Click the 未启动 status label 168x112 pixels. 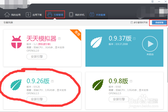pos(150,54)
